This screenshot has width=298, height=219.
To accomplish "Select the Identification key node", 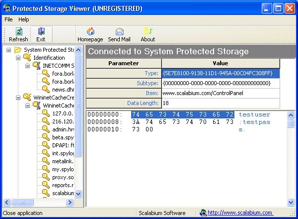I will [49, 58].
